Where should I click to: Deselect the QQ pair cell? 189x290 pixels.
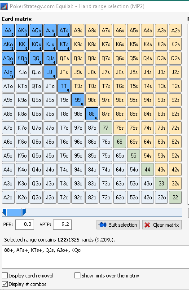[x=36, y=58]
